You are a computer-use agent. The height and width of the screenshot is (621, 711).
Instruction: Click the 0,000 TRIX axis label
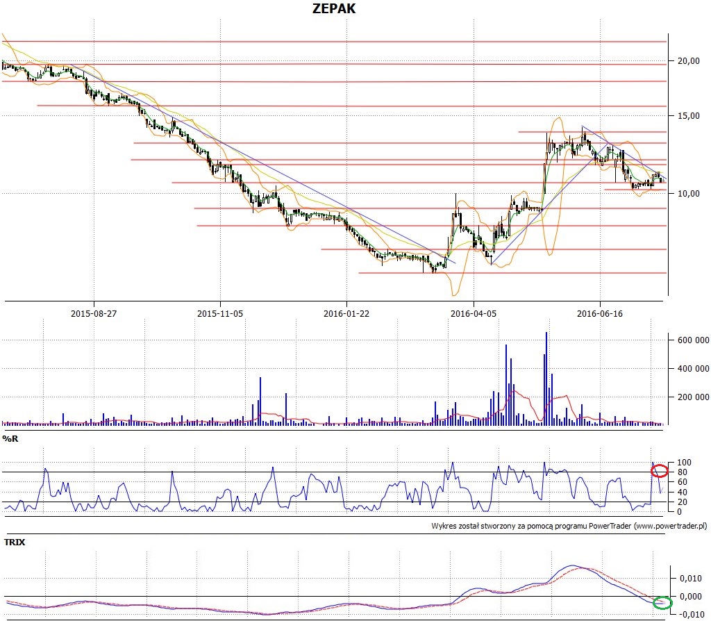(691, 597)
